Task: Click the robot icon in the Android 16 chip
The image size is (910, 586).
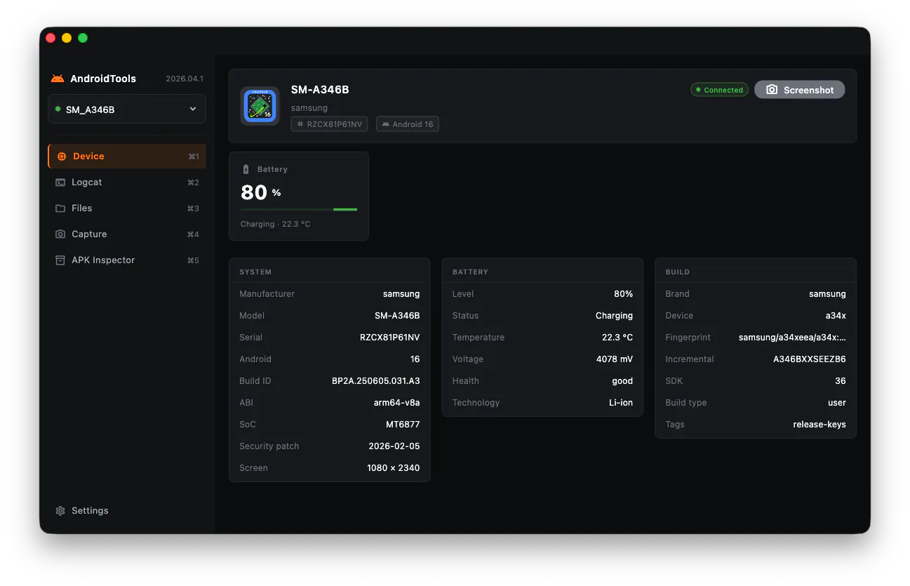Action: (385, 124)
